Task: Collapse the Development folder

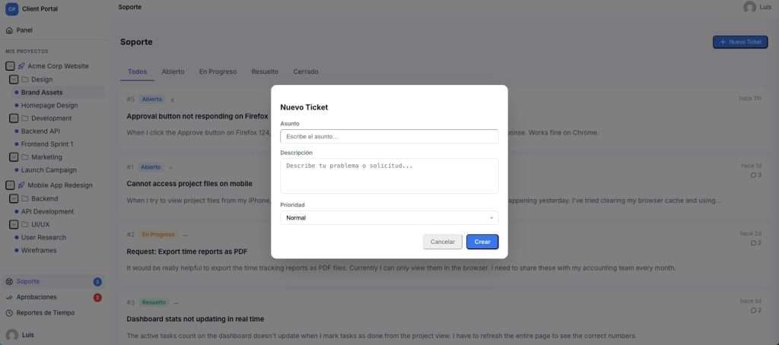Action: point(14,118)
